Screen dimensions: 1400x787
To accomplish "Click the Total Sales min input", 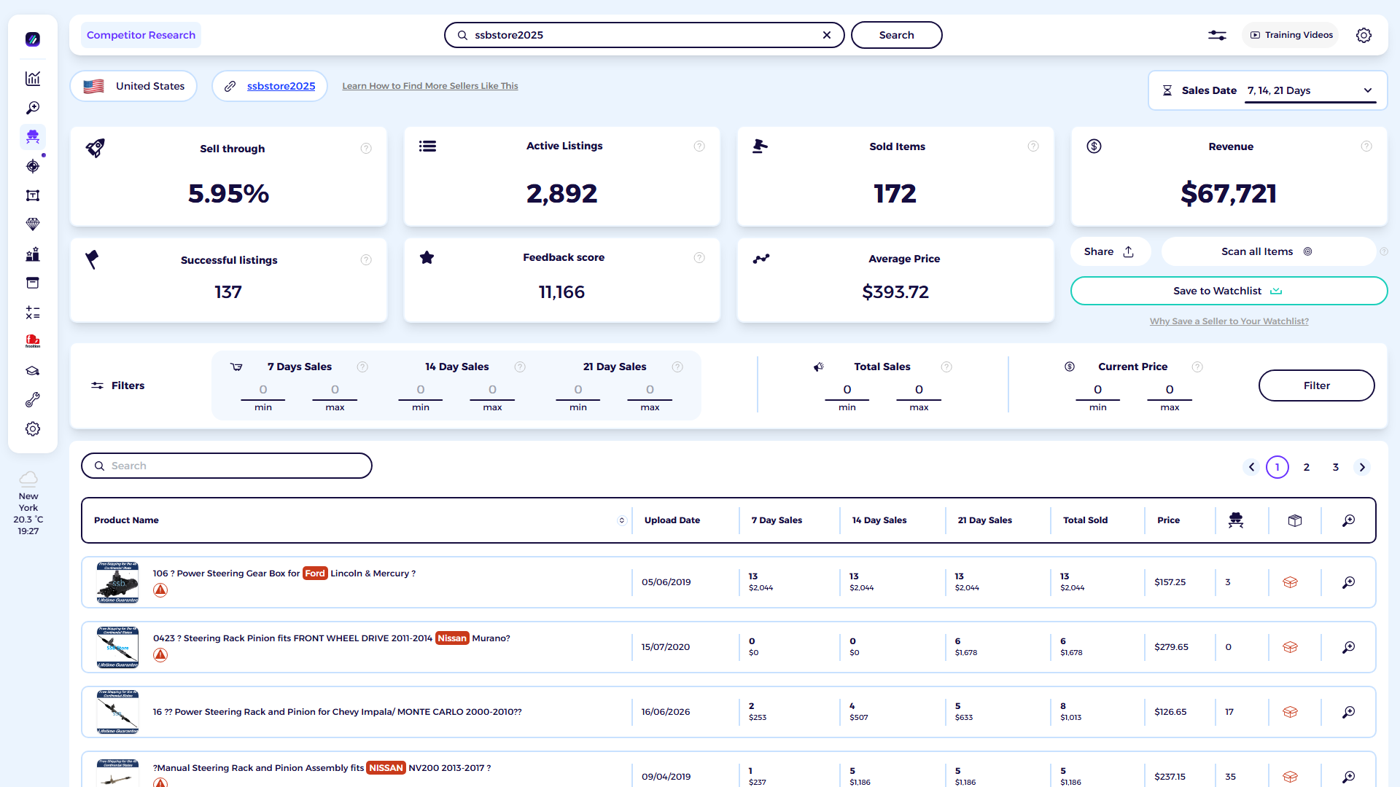I will click(x=847, y=390).
